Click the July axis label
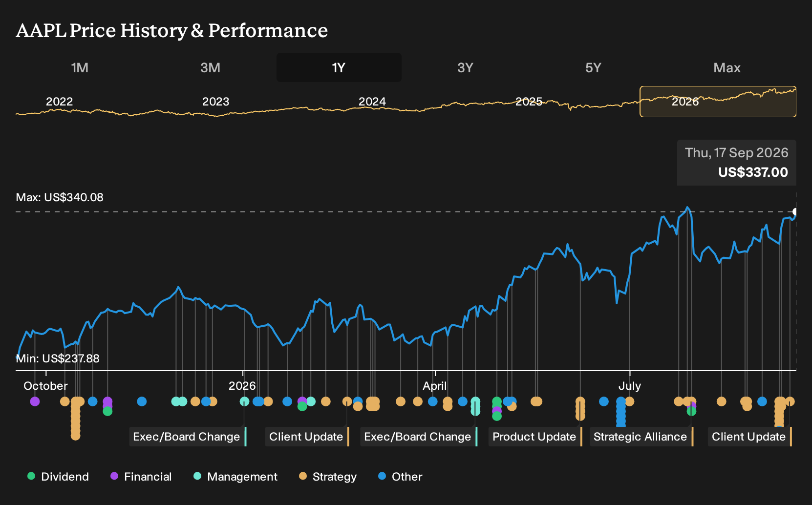 [x=630, y=386]
